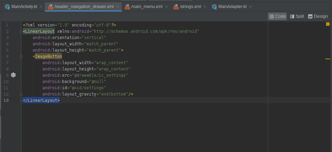This screenshot has height=152, width=332.
Task: Click line number 6 in the gutter
Action: point(7,56)
